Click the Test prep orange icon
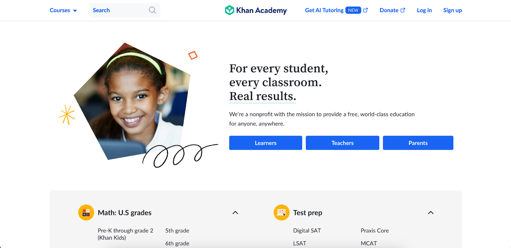This screenshot has width=511, height=248. [x=281, y=213]
